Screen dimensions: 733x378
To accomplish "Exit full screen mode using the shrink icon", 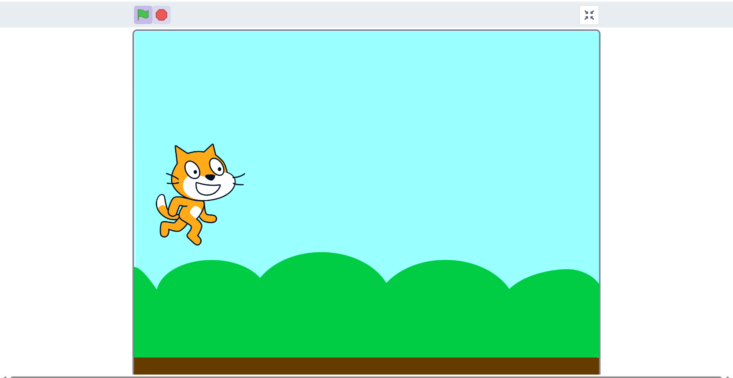I will 589,15.
